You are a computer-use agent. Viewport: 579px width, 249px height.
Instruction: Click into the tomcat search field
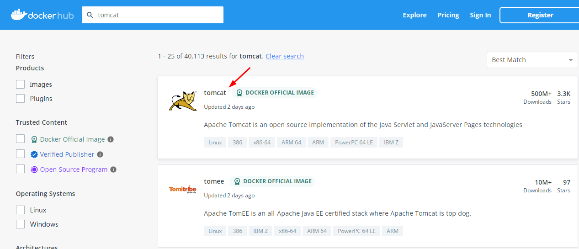pos(158,15)
